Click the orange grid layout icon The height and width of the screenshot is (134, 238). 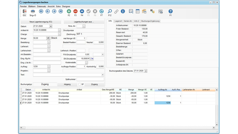pos(144,11)
